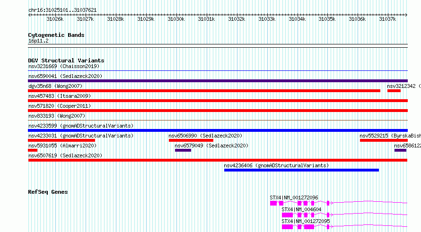Click the 31034k ruler tick label
The height and width of the screenshot is (232, 421).
tap(297, 19)
